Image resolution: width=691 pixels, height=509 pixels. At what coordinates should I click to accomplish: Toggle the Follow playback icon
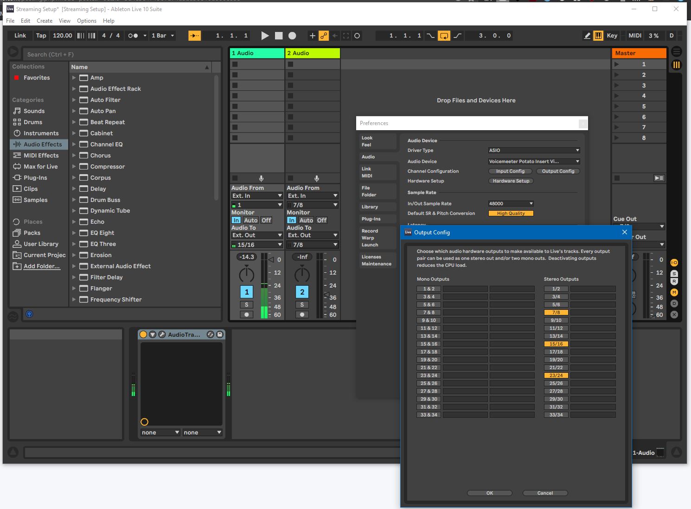tap(194, 36)
